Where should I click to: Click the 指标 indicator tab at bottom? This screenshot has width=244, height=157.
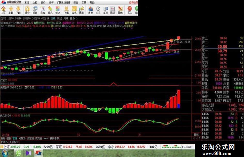coord(3,138)
